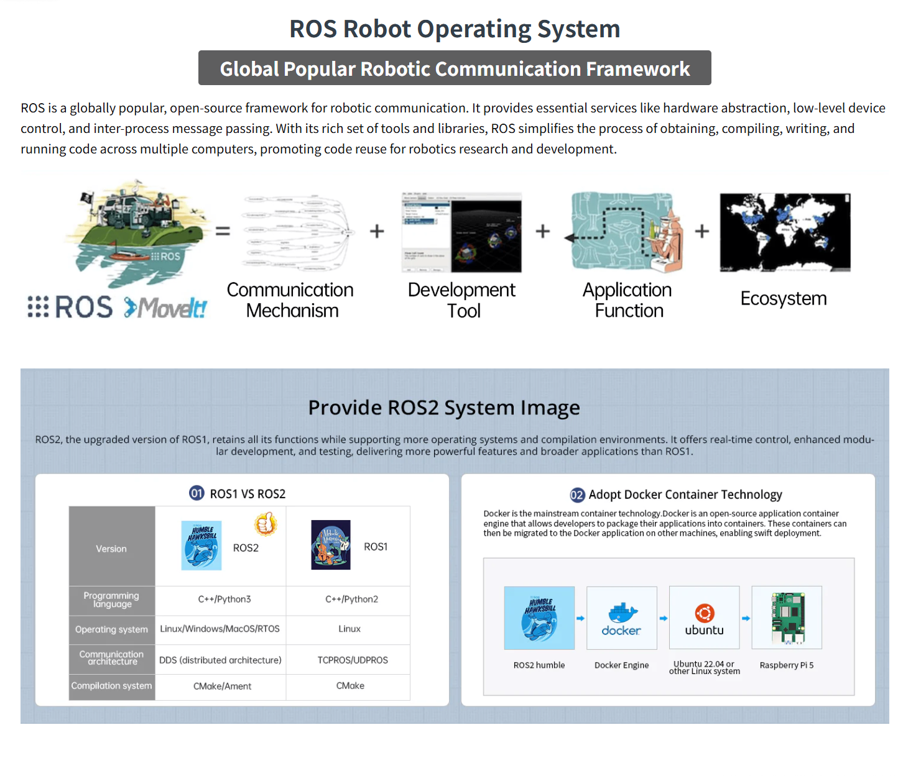Click the "ROS1" column label
The height and width of the screenshot is (776, 898).
coord(376,547)
